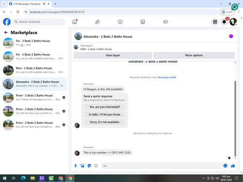243x182 pixels.
Task: Record a voice clip with microphone icon
Action: tap(75, 165)
